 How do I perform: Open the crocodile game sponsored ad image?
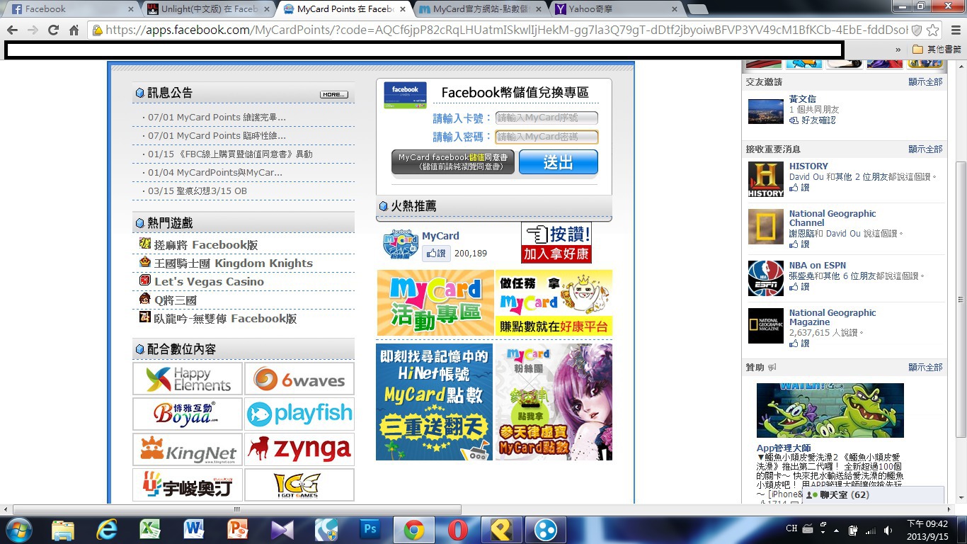pyautogui.click(x=830, y=411)
